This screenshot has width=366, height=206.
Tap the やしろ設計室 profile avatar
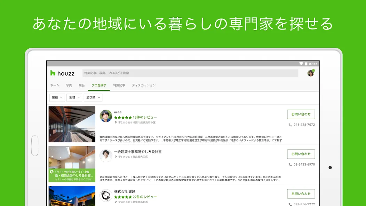106,156
